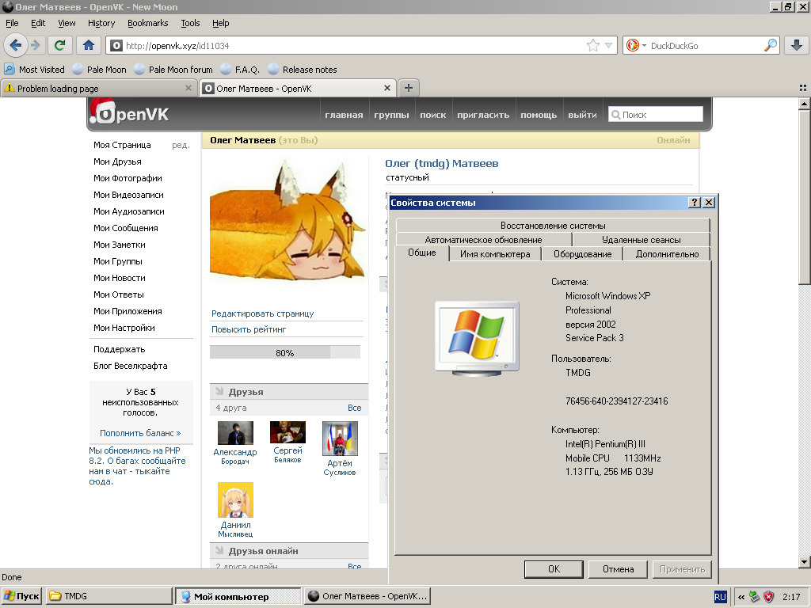Click Редактировать страницу link
Screen dimensions: 811x608
point(262,313)
